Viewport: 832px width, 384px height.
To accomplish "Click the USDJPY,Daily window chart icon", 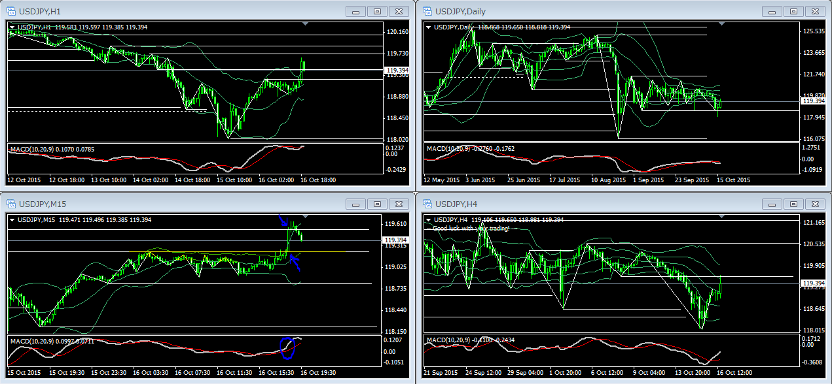I will point(427,11).
